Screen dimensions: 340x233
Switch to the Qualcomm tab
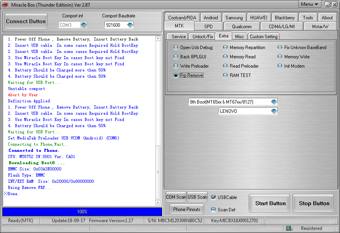[x=242, y=26]
